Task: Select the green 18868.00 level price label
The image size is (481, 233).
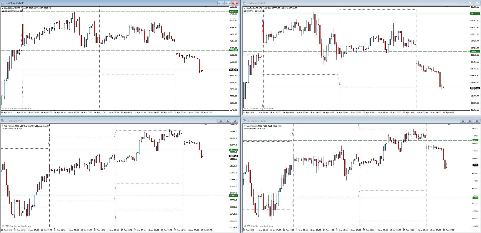Action: click(475, 52)
